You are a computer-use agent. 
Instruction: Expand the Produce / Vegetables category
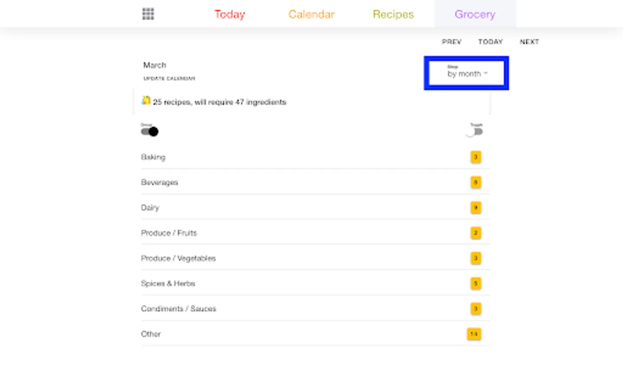pyautogui.click(x=178, y=258)
